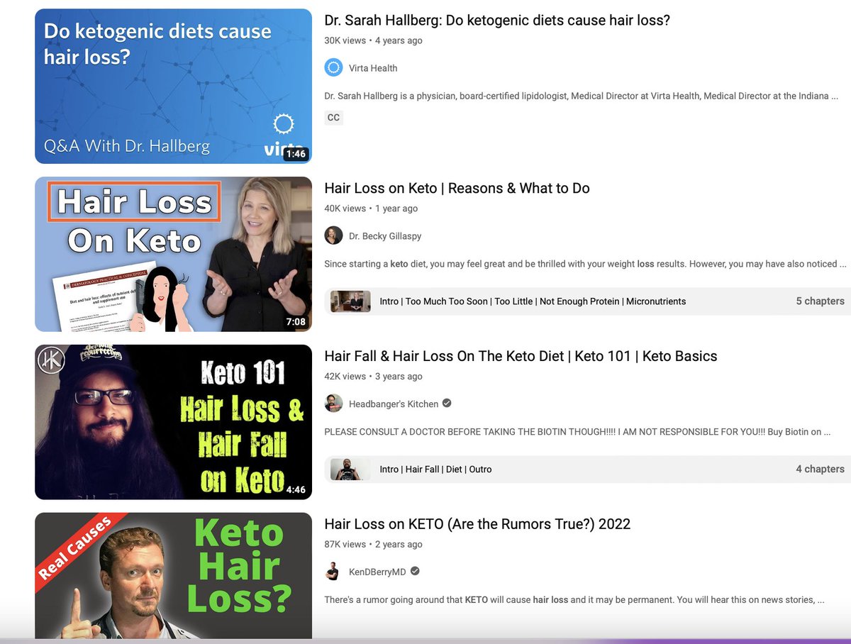Click chapters text 'Intro | Hair Fall | Diet | Outro'
This screenshot has height=644, width=851.
[x=435, y=470]
